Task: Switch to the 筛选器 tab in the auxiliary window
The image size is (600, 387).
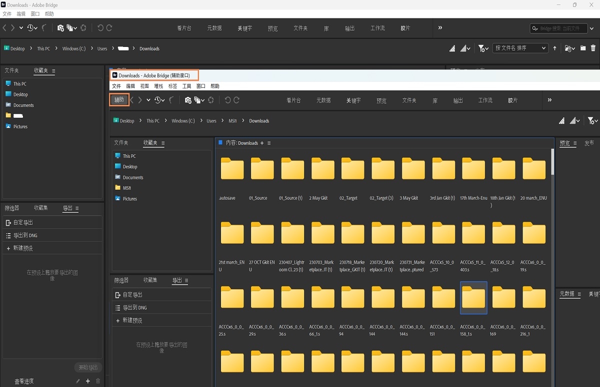Action: (121, 281)
